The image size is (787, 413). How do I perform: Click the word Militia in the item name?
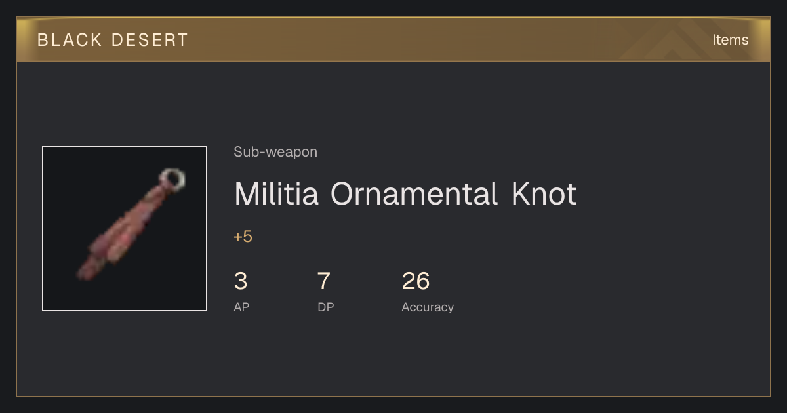coord(277,194)
